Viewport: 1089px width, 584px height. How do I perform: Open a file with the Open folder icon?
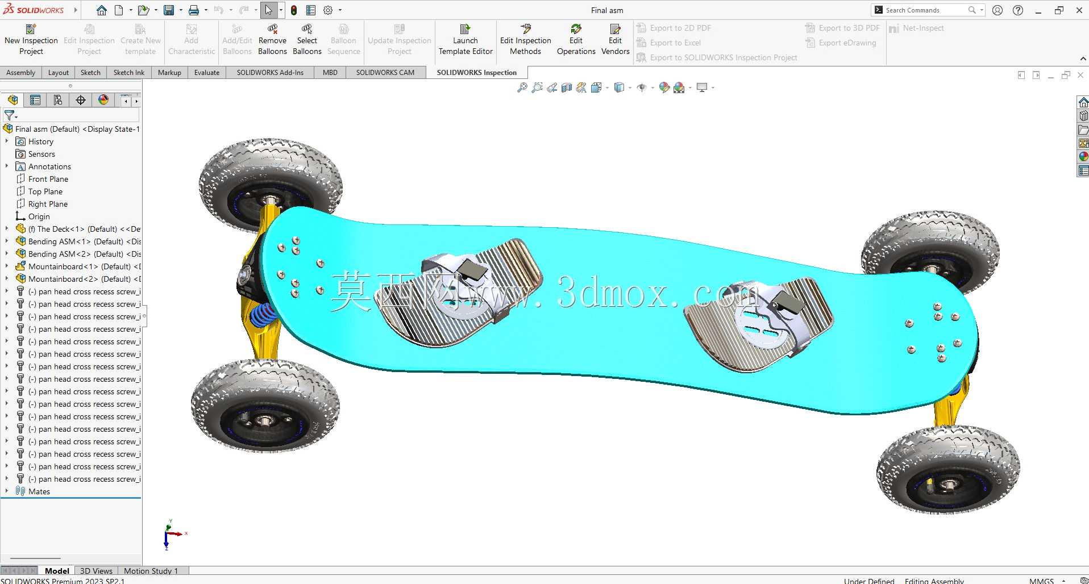(143, 10)
